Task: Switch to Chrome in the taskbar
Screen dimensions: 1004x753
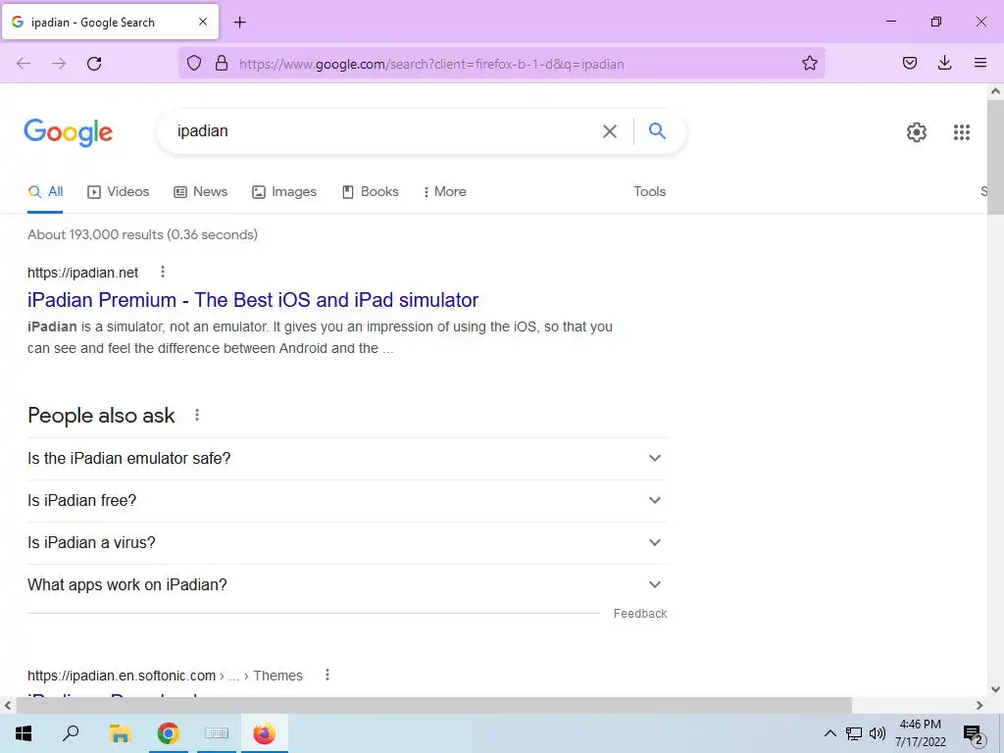Action: [168, 733]
